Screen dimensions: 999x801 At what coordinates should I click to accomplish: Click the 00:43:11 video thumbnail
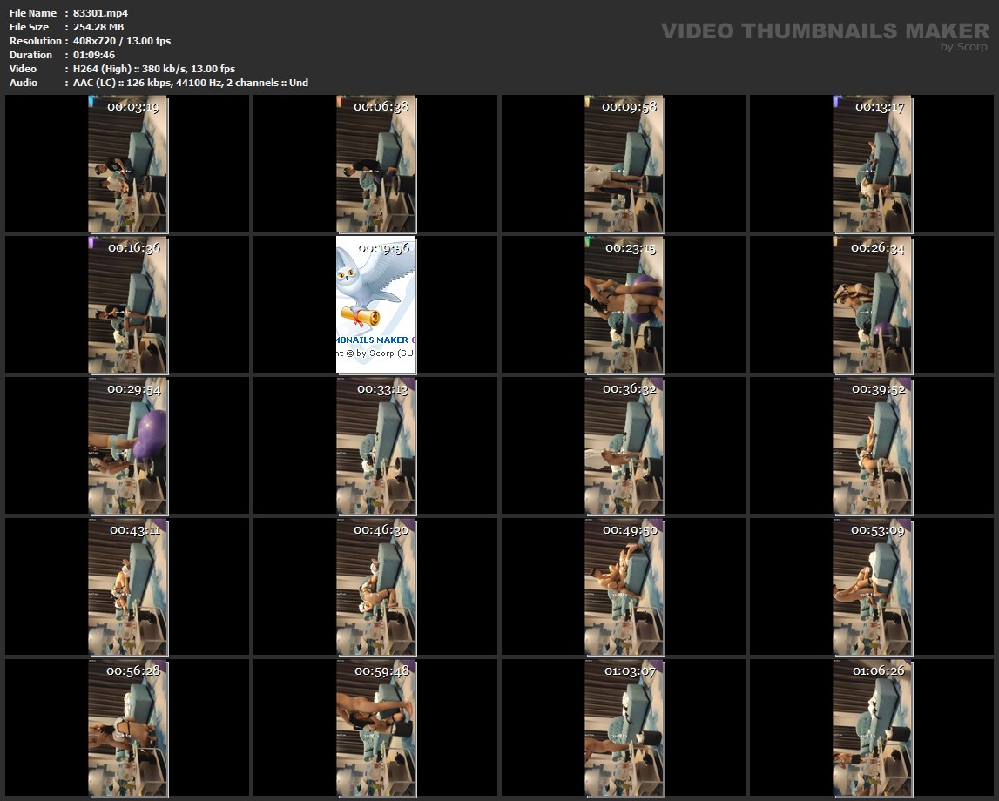128,587
